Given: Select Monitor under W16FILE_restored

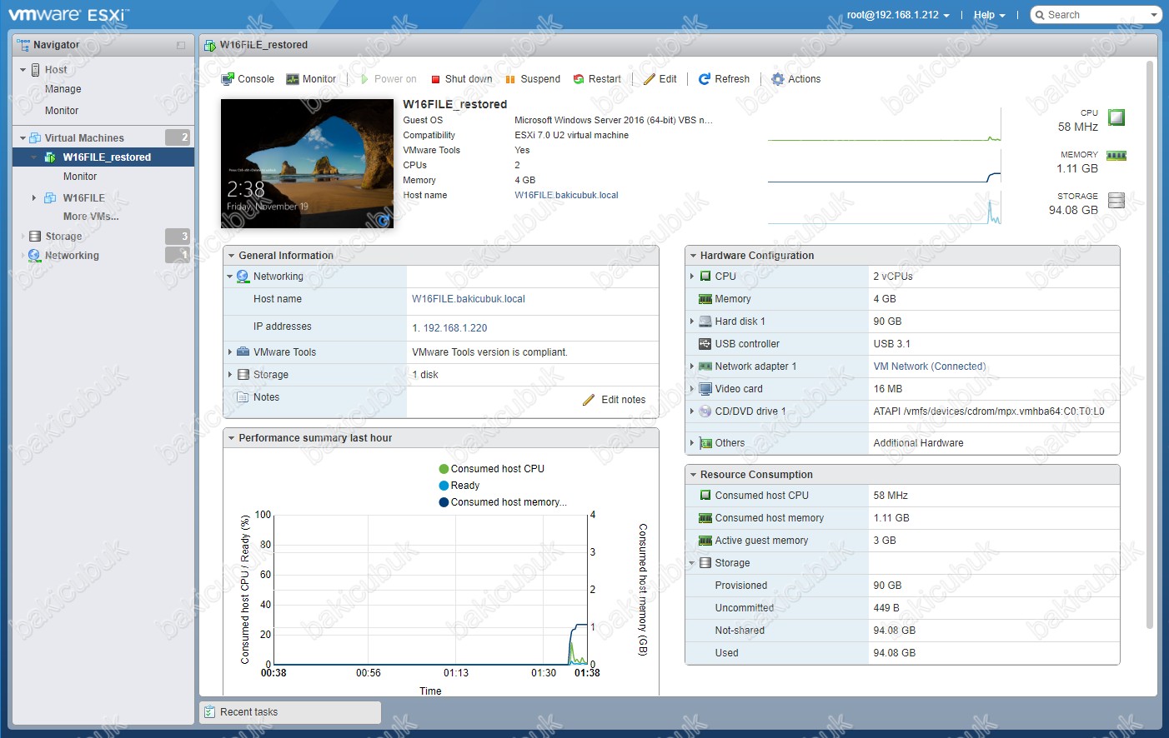Looking at the screenshot, I should coord(80,177).
